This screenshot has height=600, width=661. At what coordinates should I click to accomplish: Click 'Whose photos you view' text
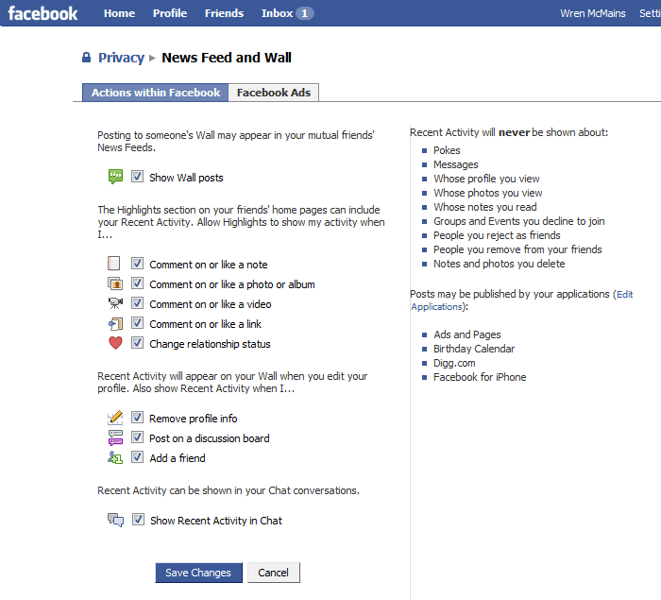pyautogui.click(x=488, y=194)
